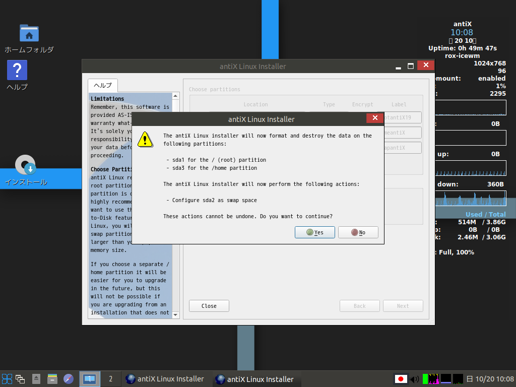Click the homeantiX label field
Screen dimensions: 516x387
tap(403, 133)
